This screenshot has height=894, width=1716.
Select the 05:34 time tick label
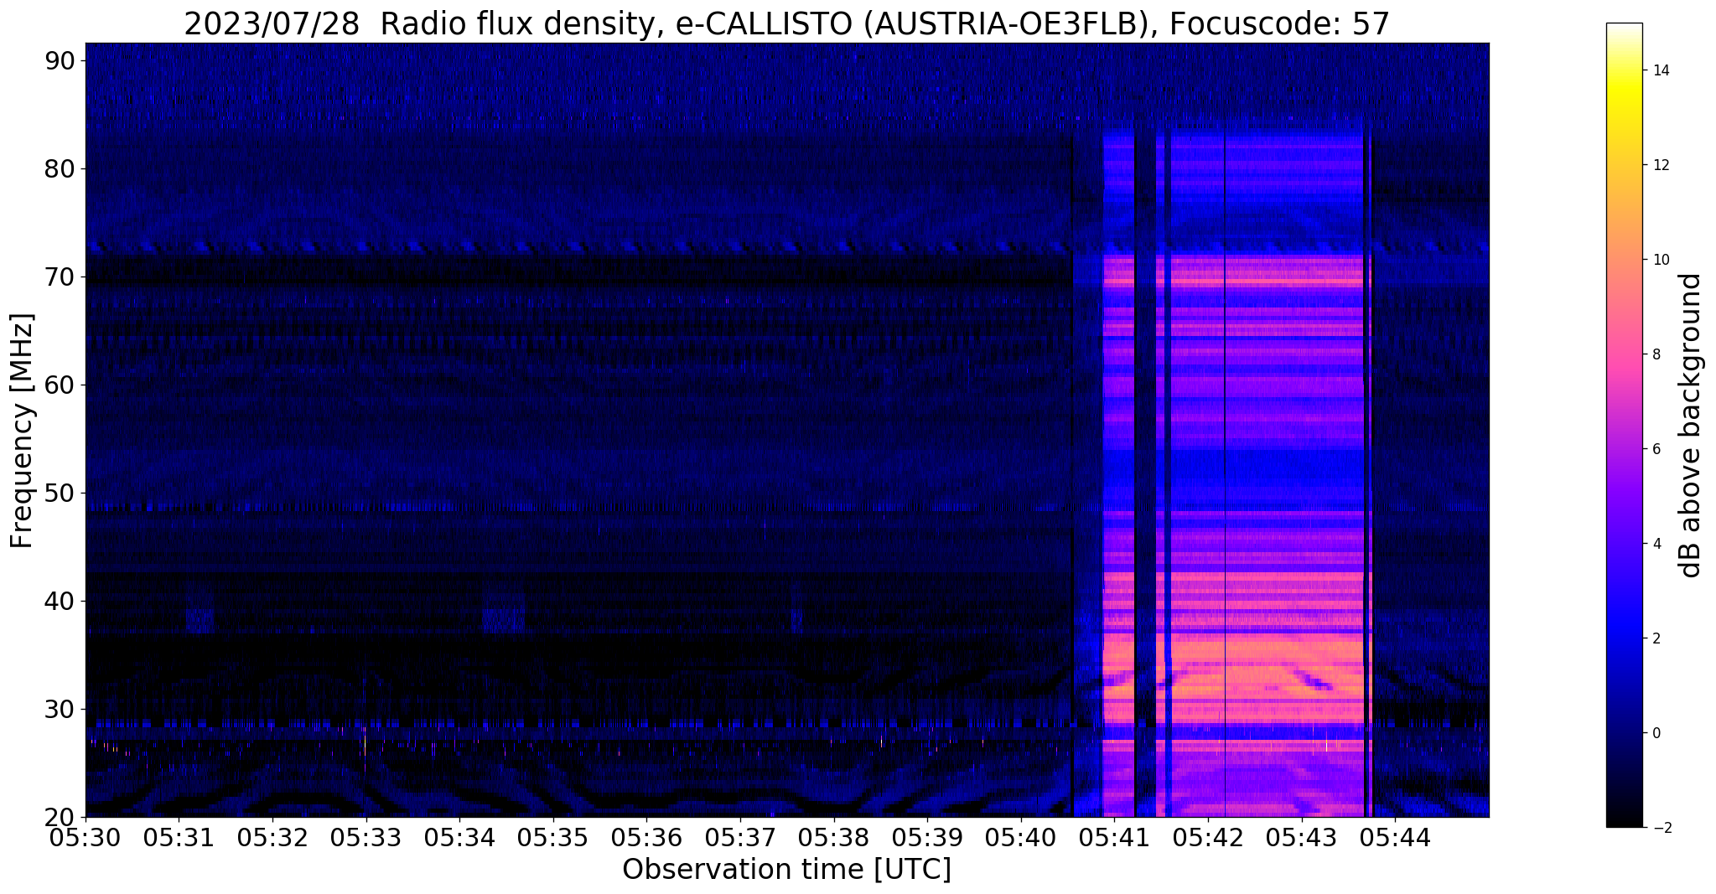(x=459, y=838)
